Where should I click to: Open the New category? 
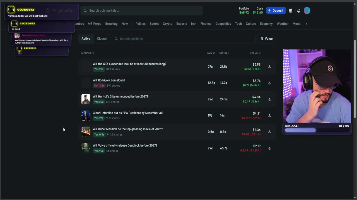[x=125, y=24]
